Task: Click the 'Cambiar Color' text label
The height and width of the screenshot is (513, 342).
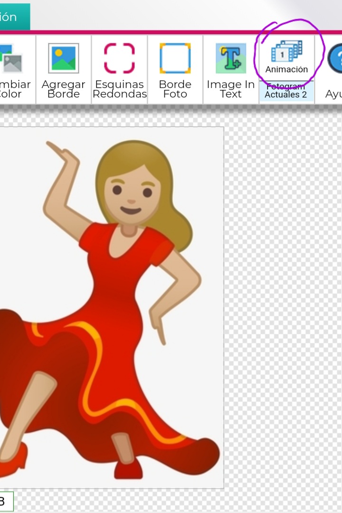Action: (x=13, y=89)
